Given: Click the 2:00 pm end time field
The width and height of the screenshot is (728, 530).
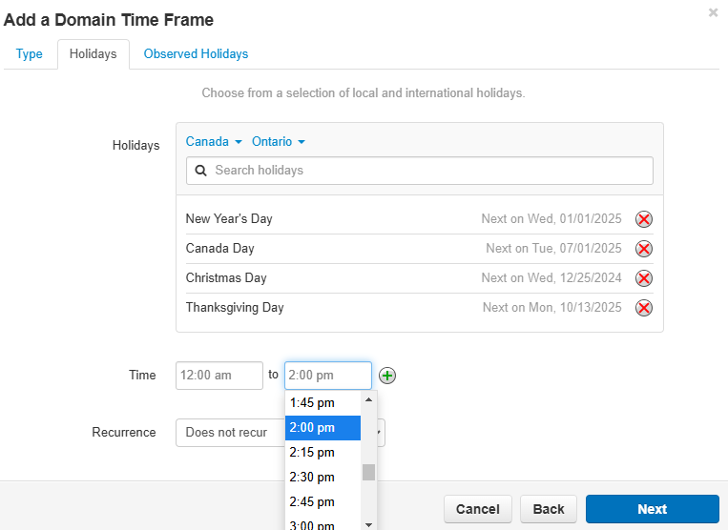Looking at the screenshot, I should (x=328, y=376).
